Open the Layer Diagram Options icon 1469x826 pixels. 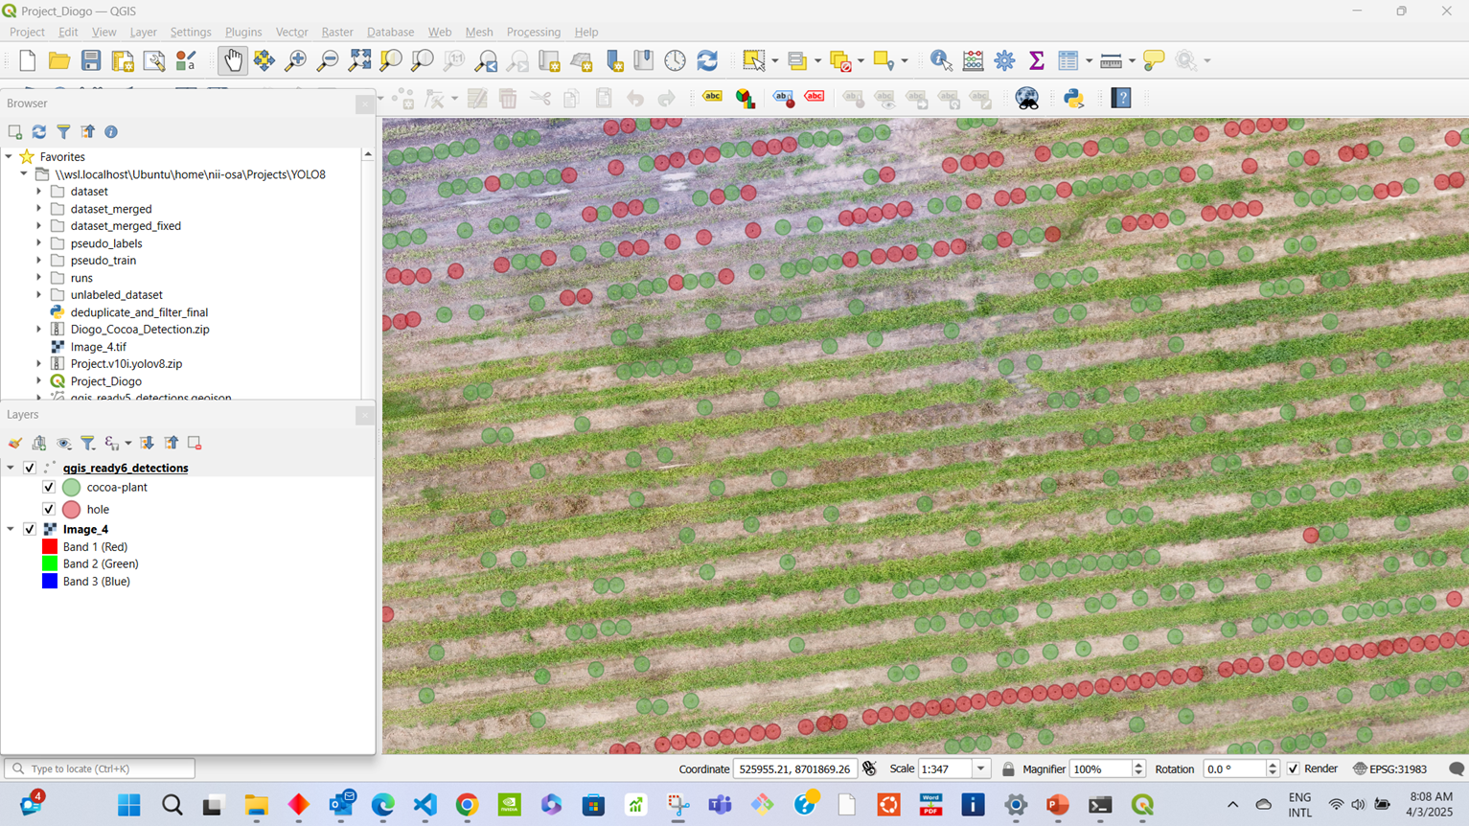pos(746,98)
